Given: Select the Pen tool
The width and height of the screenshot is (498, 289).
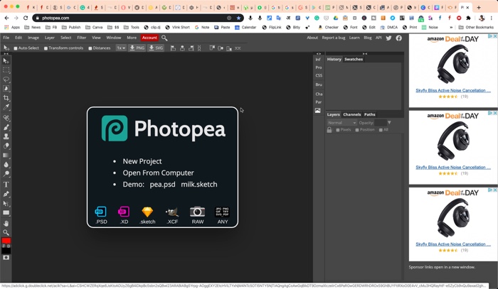Looking at the screenshot, I should [6, 194].
